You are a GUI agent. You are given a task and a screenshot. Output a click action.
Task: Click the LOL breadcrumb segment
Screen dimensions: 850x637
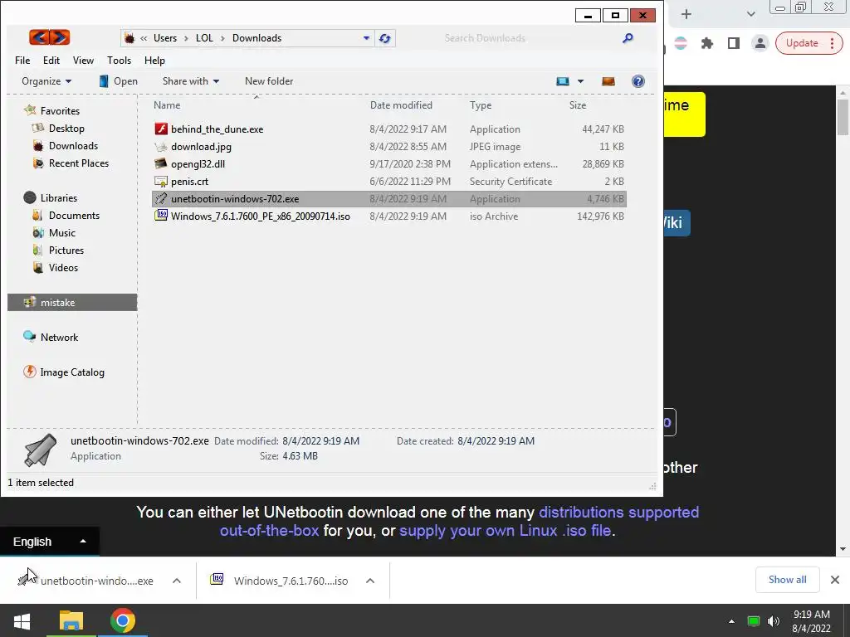204,38
